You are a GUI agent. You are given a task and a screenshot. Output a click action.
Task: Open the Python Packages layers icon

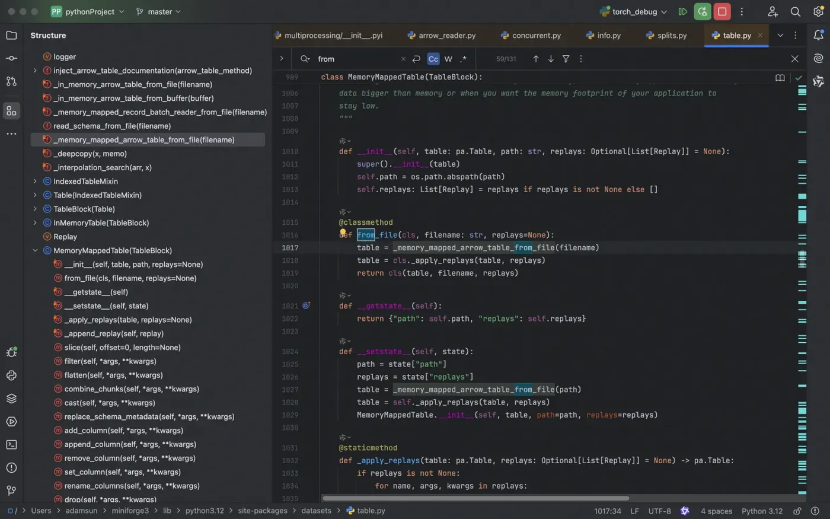point(11,399)
